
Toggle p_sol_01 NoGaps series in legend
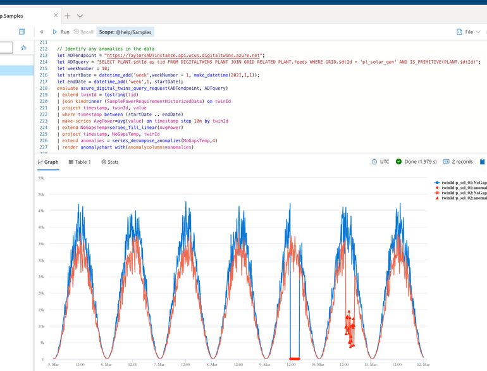point(463,182)
